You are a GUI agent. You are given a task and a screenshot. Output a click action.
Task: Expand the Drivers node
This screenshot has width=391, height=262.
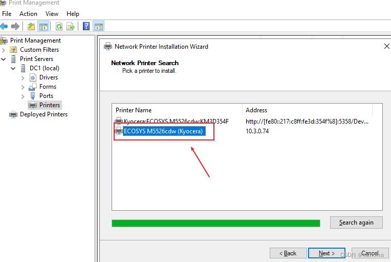(x=23, y=78)
